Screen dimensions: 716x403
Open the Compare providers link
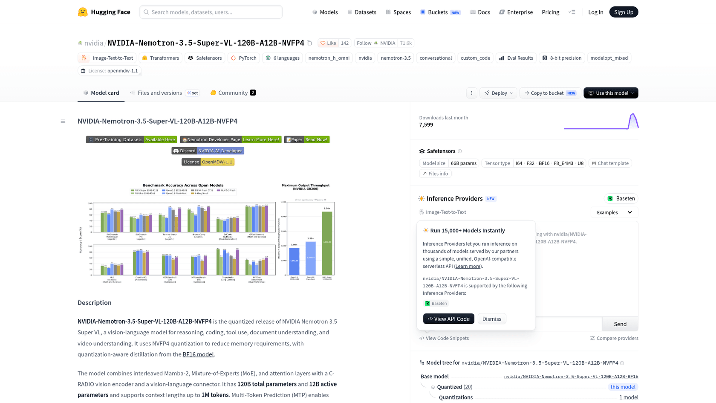[614, 338]
